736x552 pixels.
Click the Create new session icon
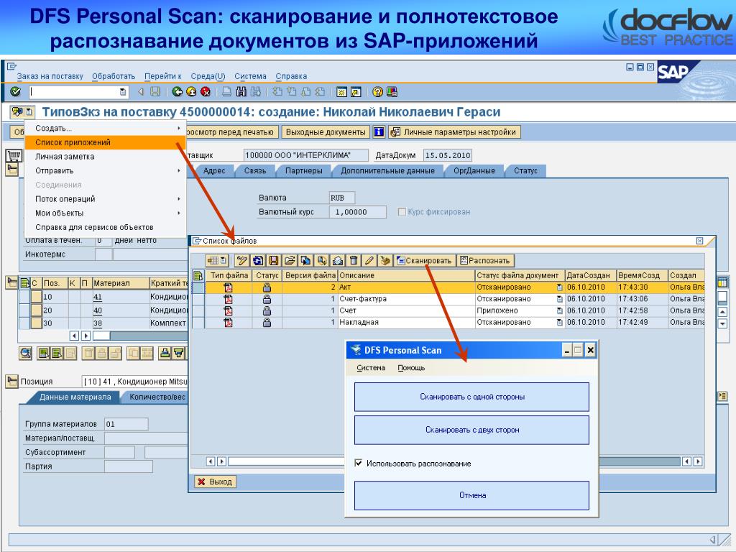(341, 92)
